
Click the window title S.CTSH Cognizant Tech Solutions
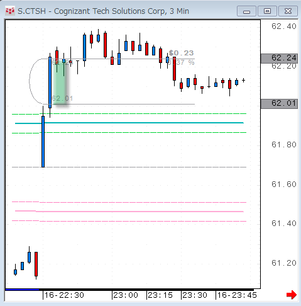tap(103, 11)
